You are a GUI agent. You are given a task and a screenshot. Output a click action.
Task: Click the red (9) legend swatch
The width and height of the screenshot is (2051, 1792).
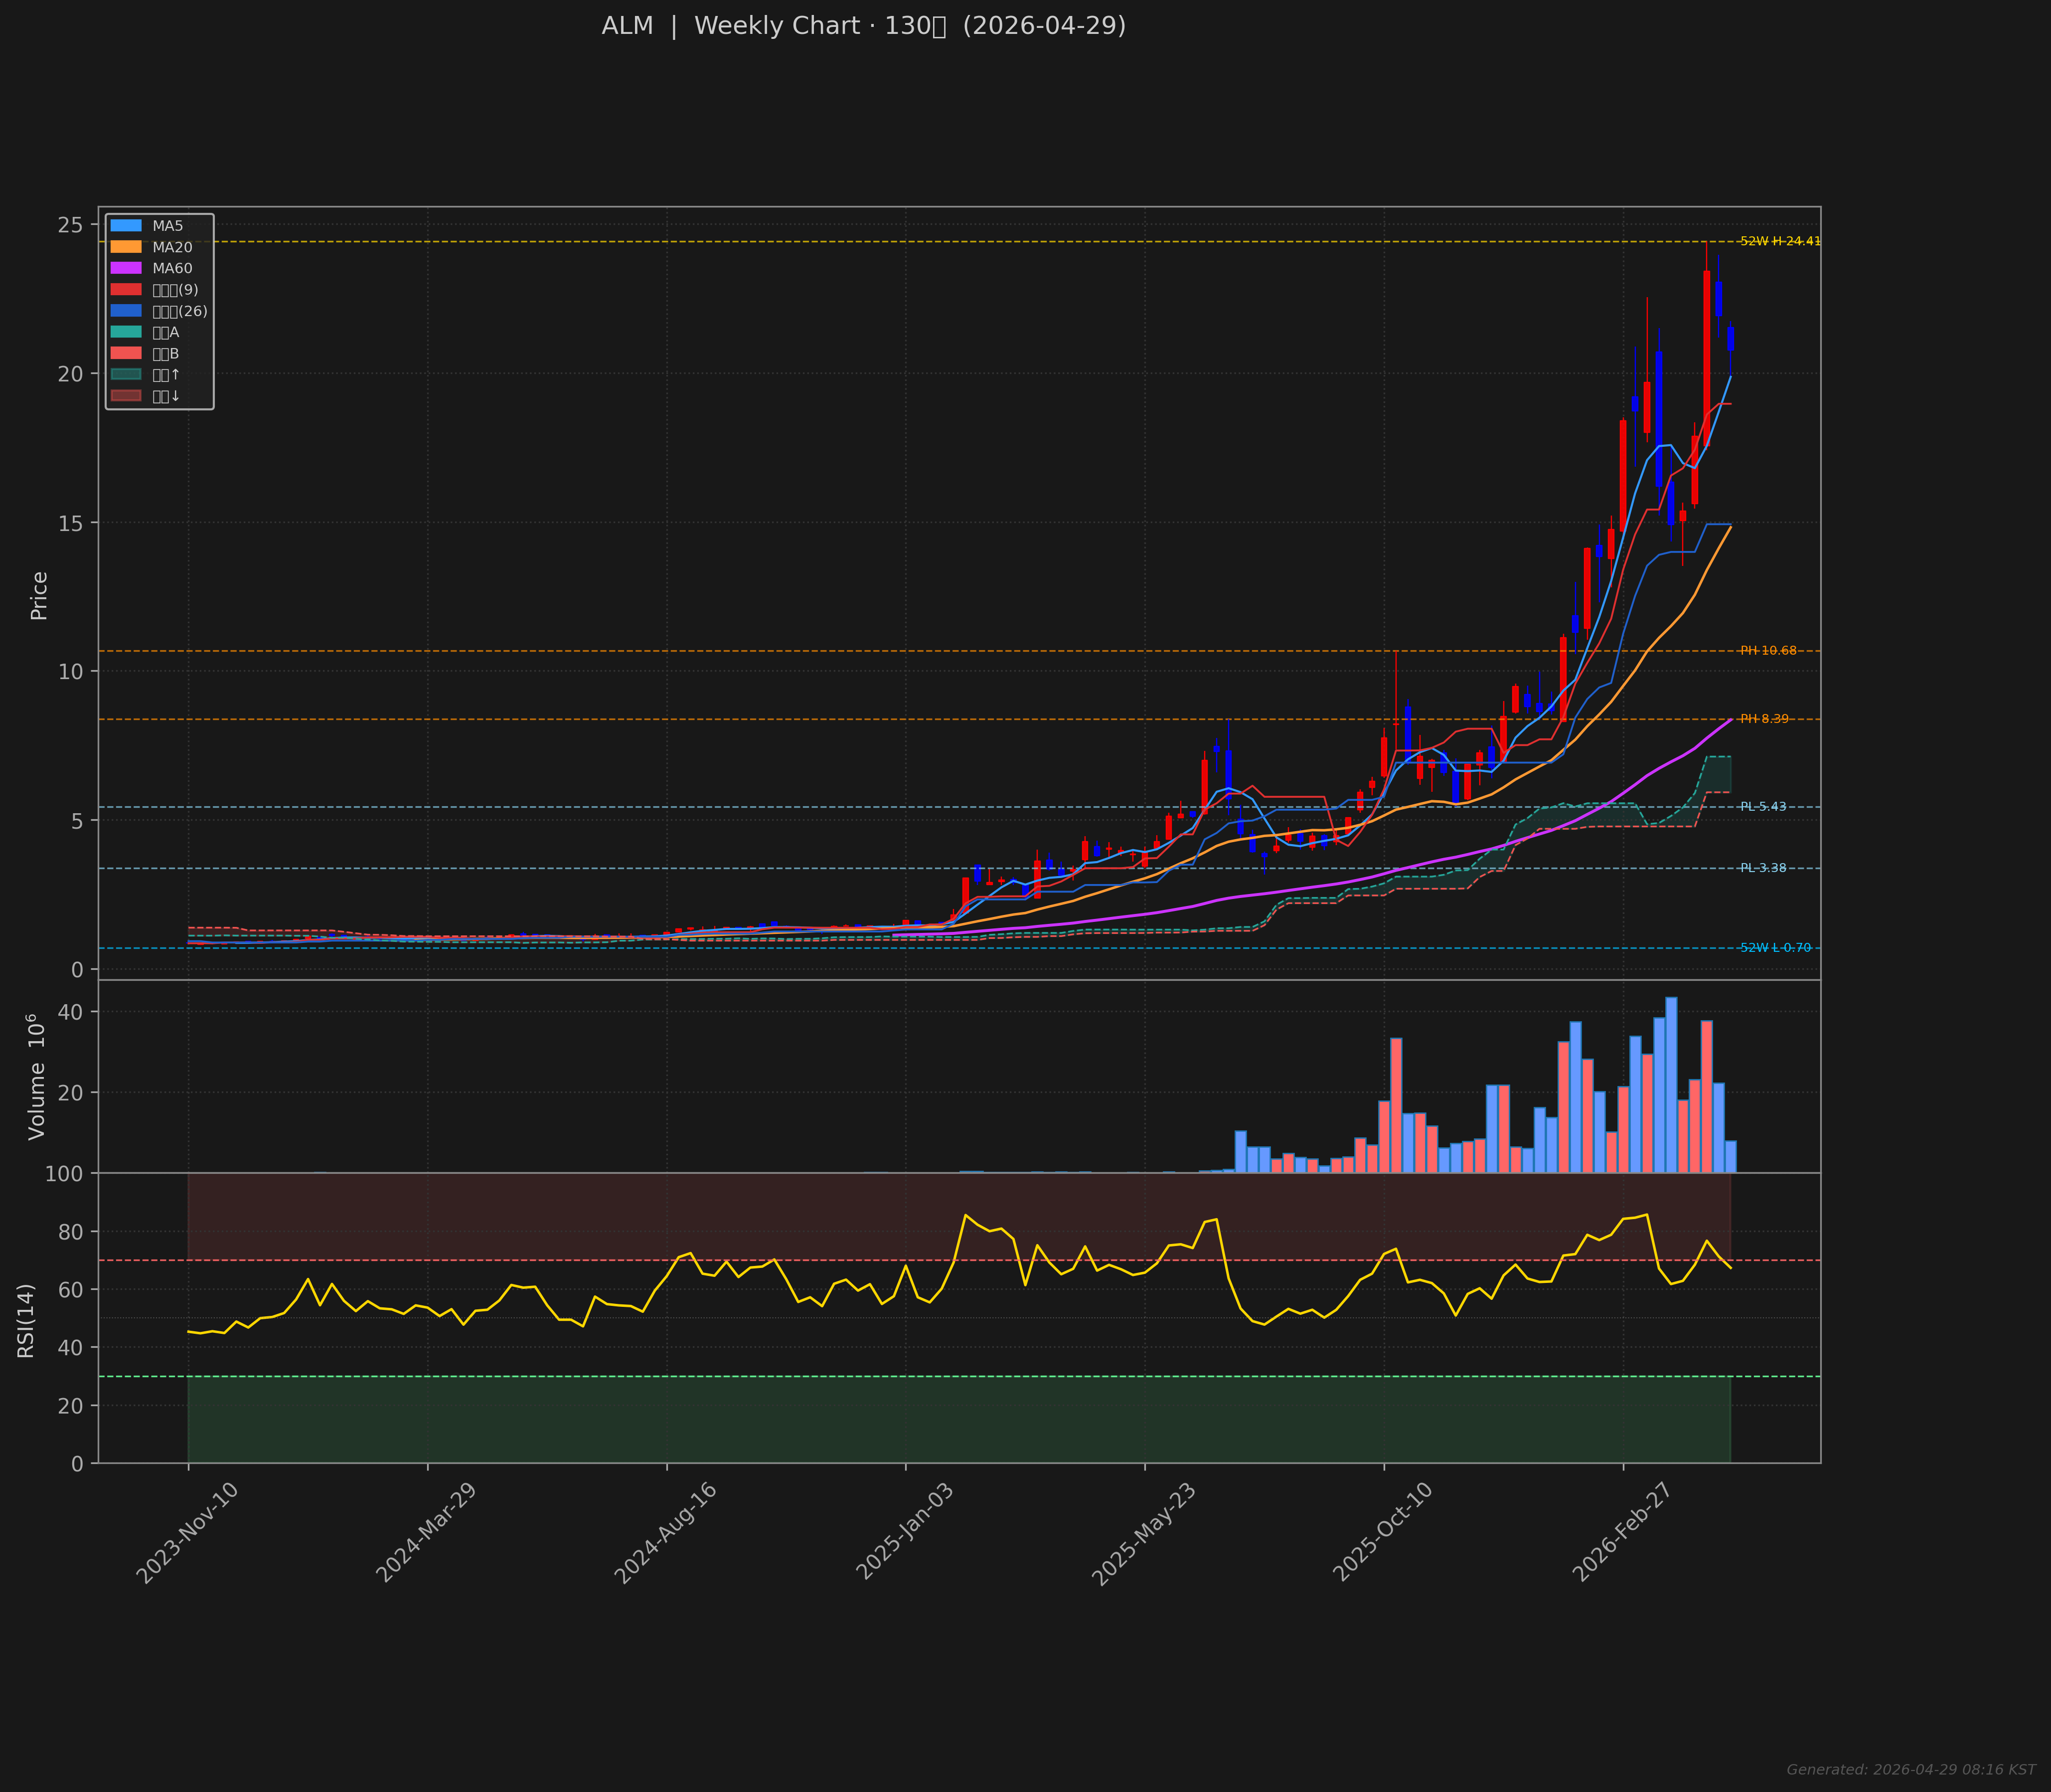(x=126, y=290)
